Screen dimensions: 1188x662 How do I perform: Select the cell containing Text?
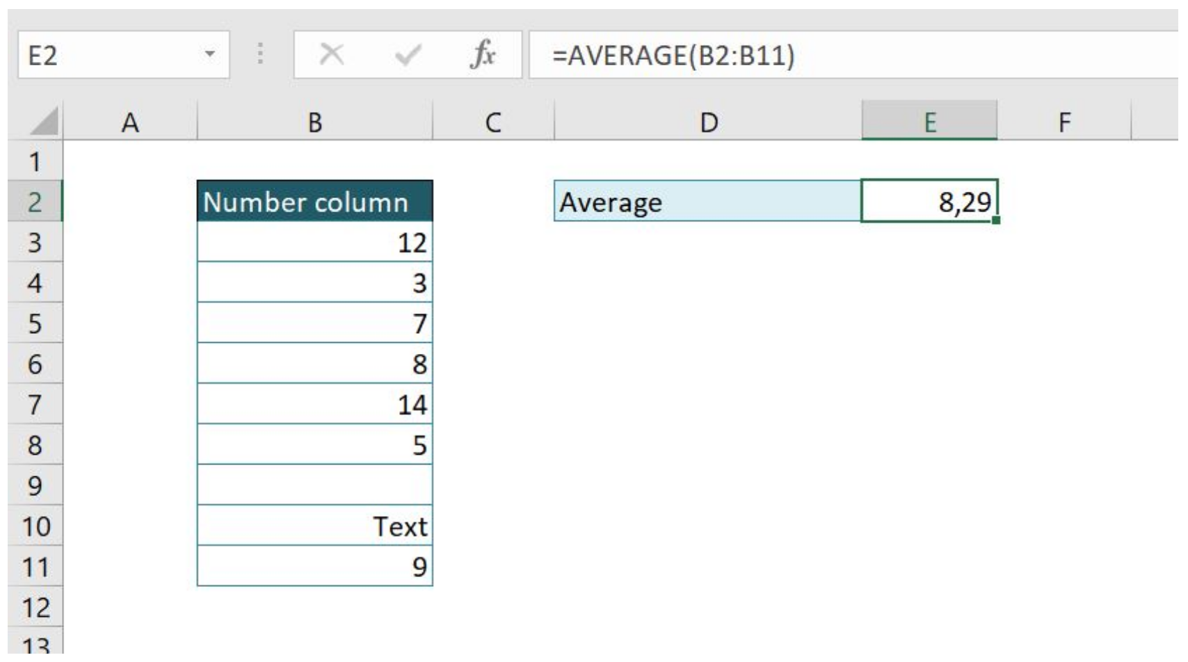click(316, 527)
